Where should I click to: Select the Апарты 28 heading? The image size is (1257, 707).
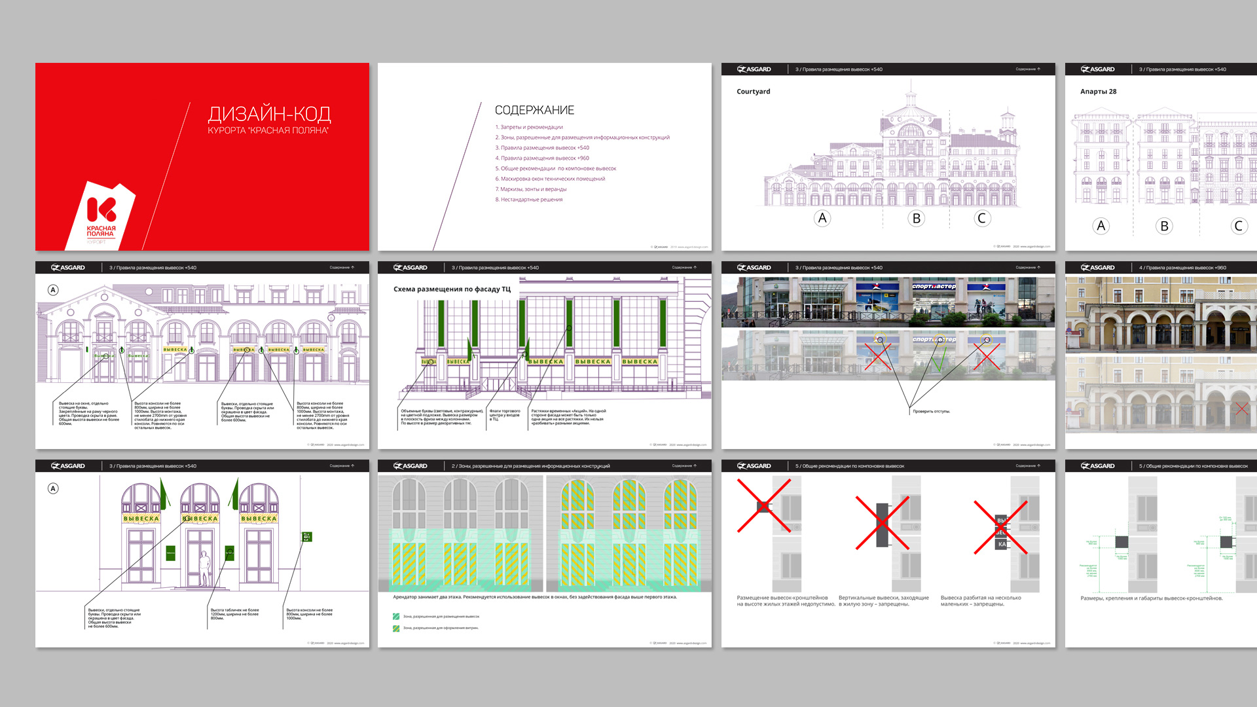click(1099, 92)
